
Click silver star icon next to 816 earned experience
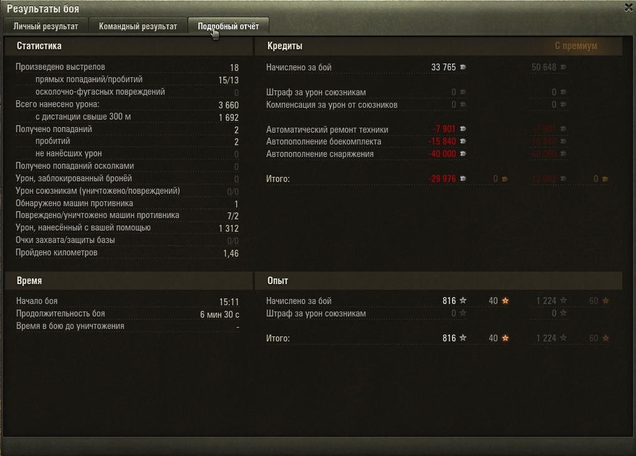click(x=463, y=301)
